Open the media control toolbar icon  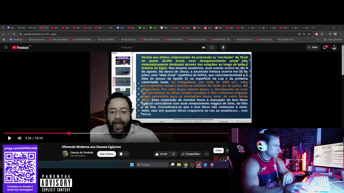330,34
